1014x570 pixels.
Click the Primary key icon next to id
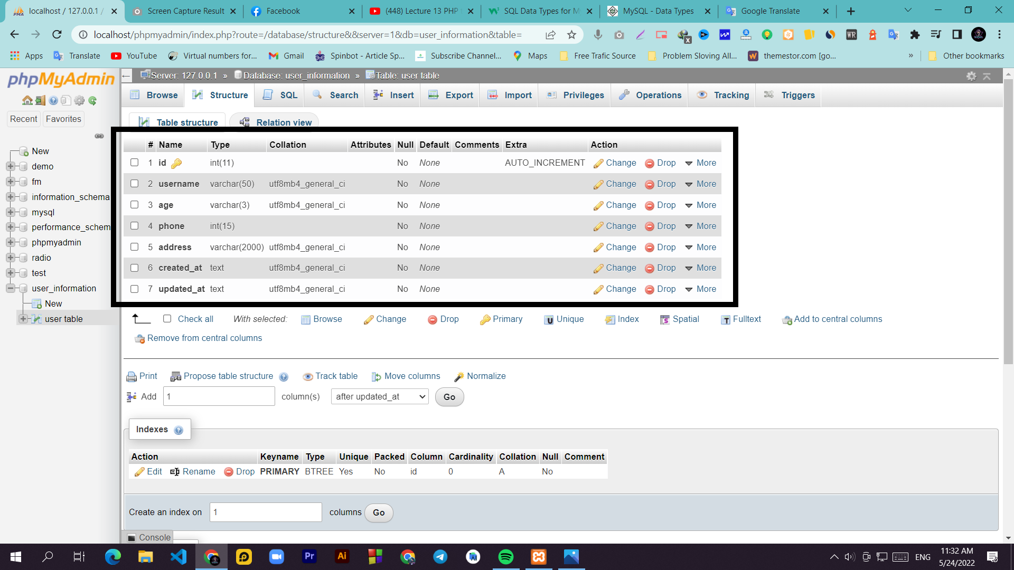pos(176,163)
